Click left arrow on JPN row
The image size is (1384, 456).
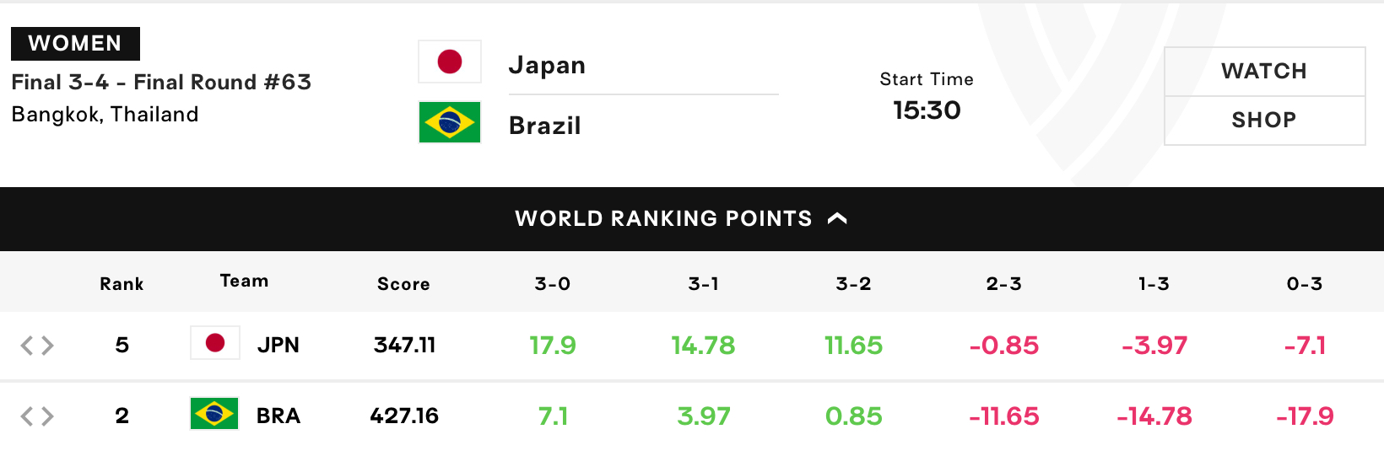click(27, 345)
